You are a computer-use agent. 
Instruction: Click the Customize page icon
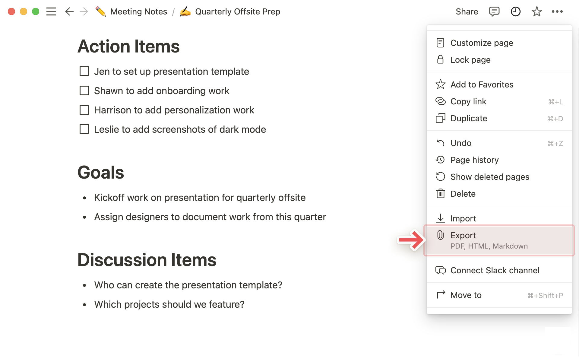click(440, 43)
